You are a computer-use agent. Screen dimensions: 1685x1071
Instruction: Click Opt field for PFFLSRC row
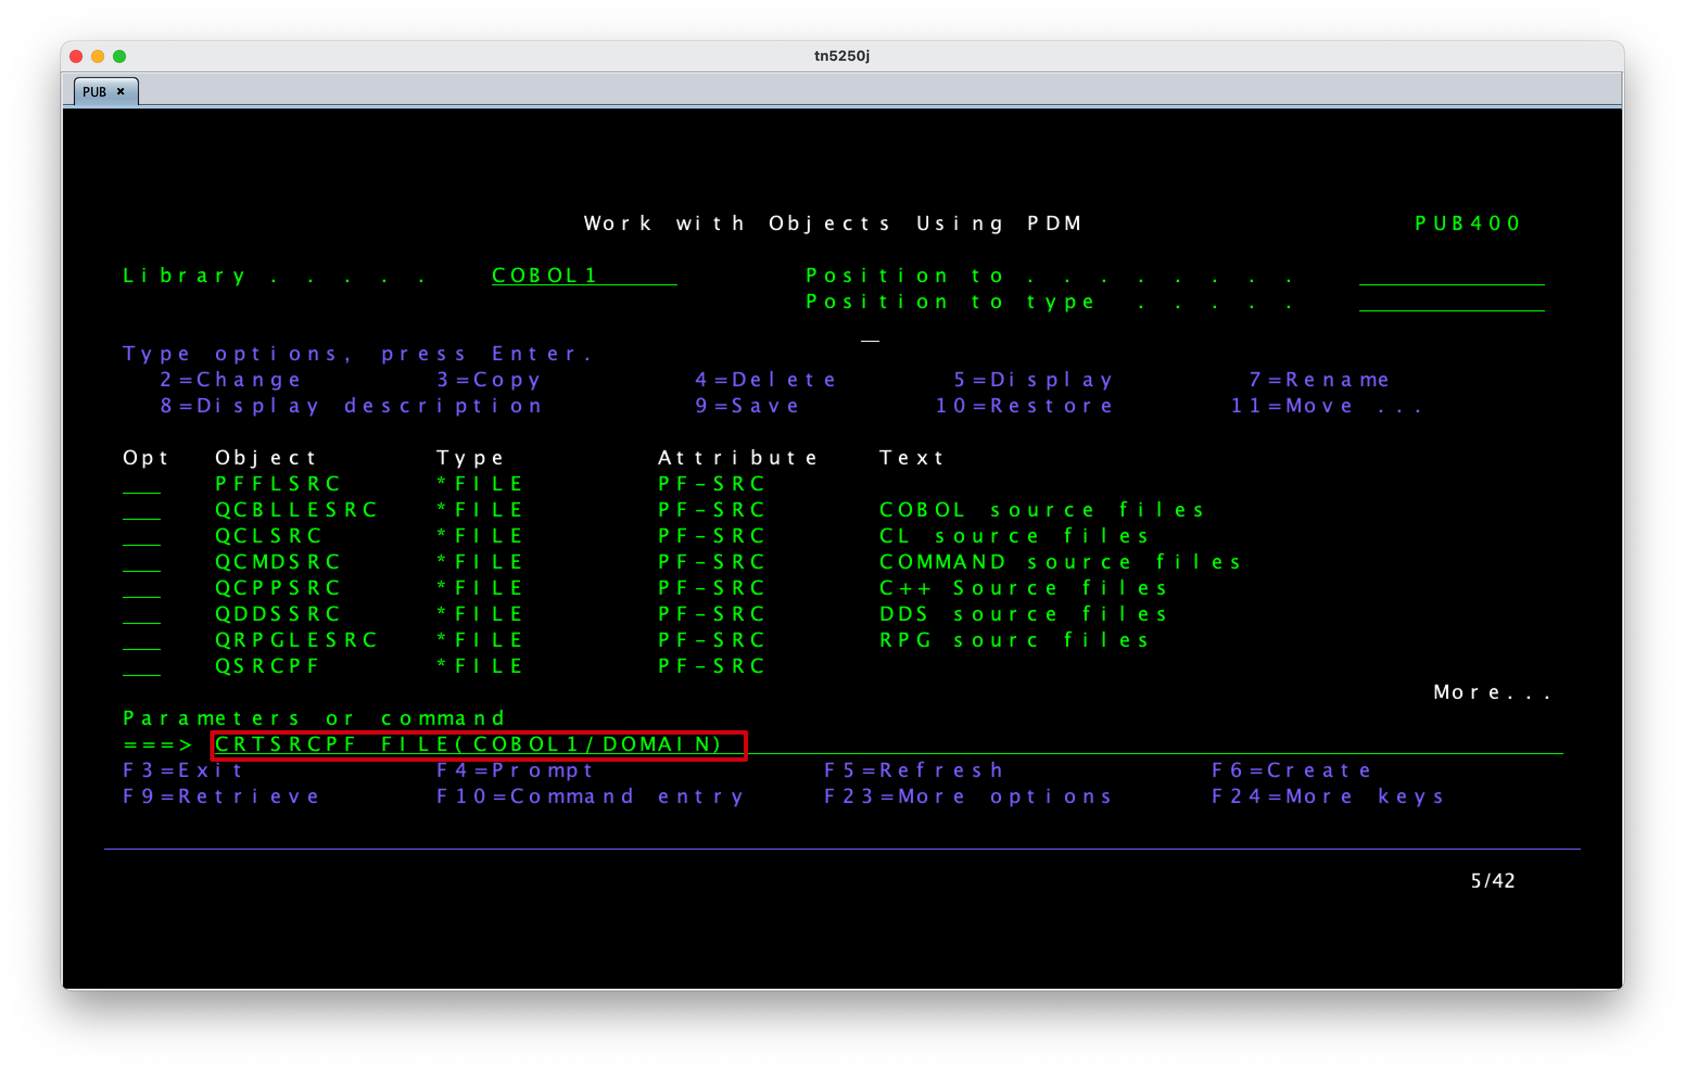click(141, 483)
